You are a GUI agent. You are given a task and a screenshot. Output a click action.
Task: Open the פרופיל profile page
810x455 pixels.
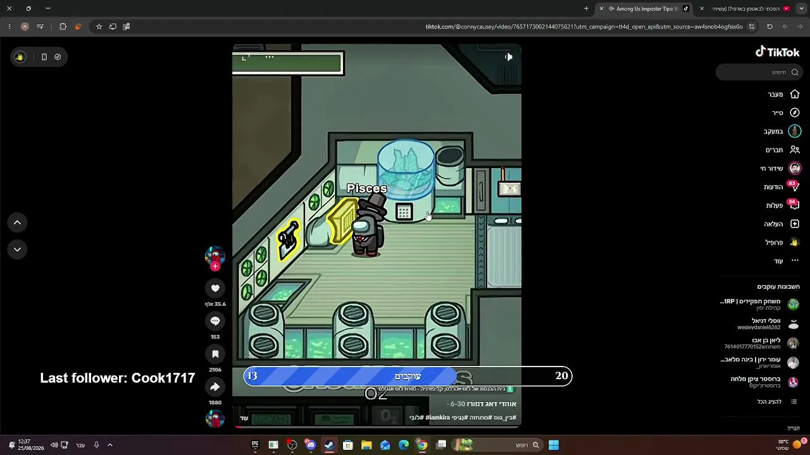pos(782,242)
